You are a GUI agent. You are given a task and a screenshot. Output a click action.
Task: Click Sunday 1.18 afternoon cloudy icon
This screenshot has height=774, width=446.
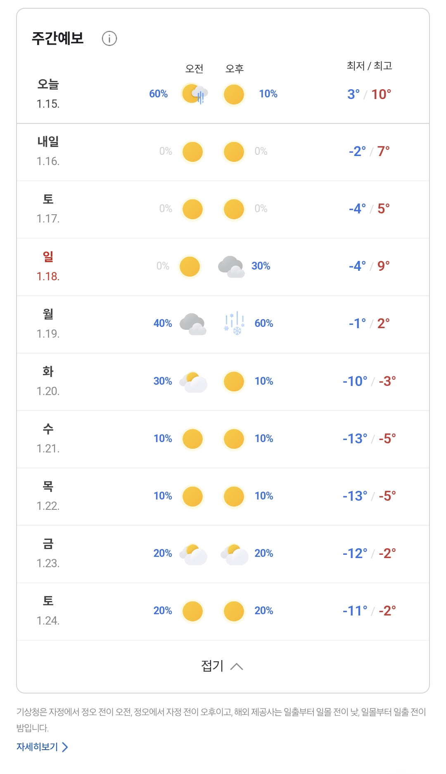pos(231,267)
